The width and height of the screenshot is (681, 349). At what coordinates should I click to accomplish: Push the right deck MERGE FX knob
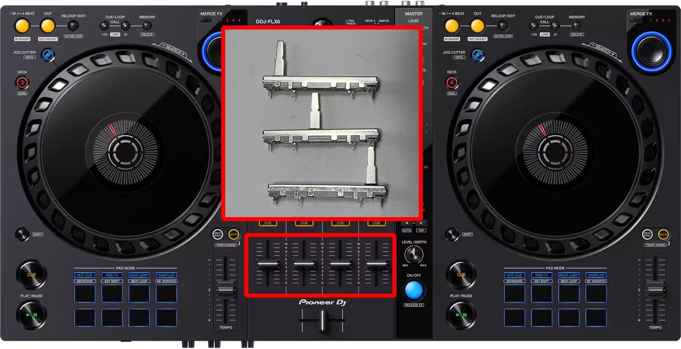pos(651,51)
